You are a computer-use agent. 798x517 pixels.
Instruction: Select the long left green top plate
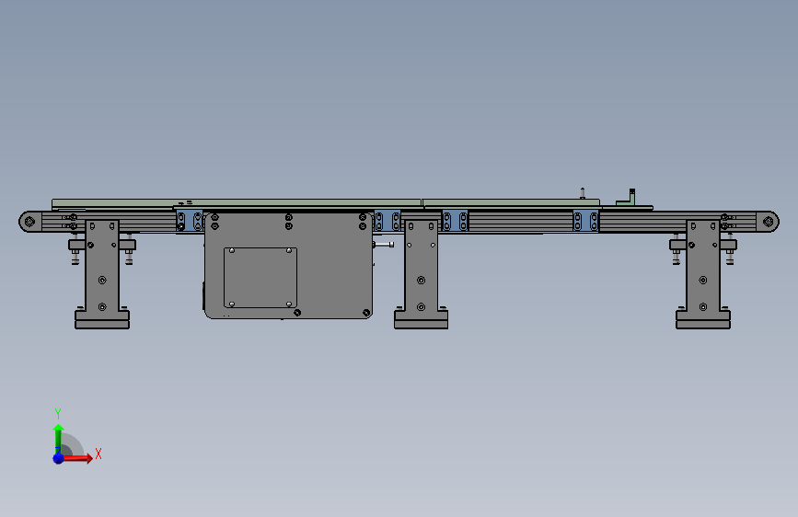[x=237, y=203]
